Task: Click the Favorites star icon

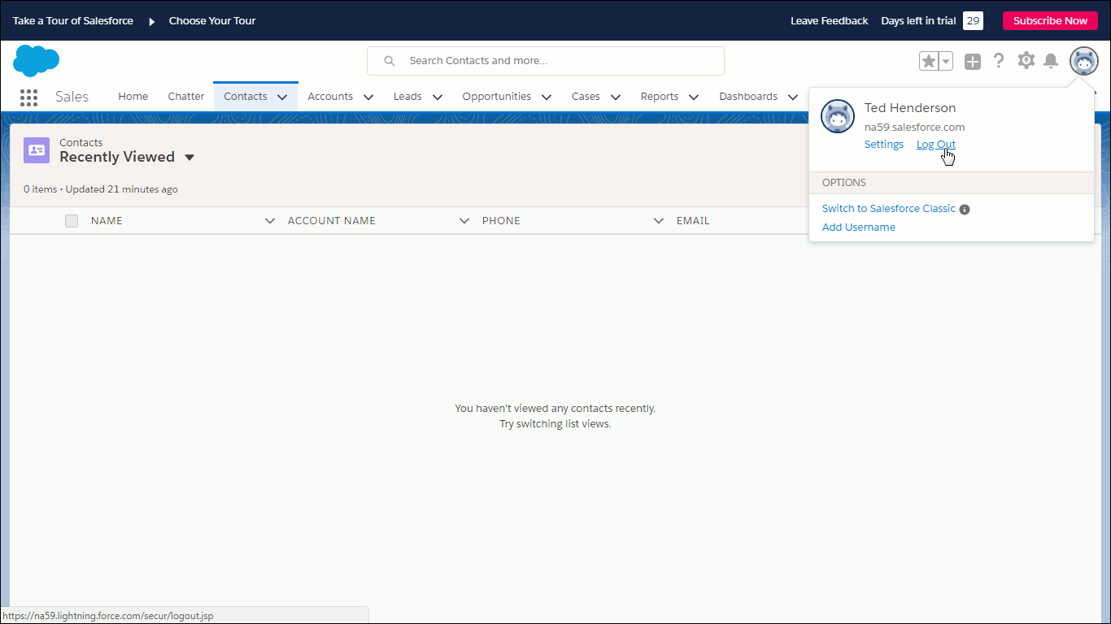Action: click(x=929, y=61)
